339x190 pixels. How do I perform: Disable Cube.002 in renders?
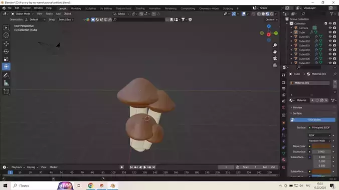click(x=334, y=41)
